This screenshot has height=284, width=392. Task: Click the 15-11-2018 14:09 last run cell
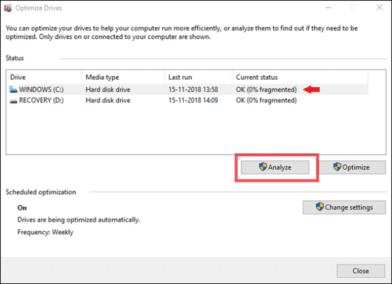coord(193,100)
